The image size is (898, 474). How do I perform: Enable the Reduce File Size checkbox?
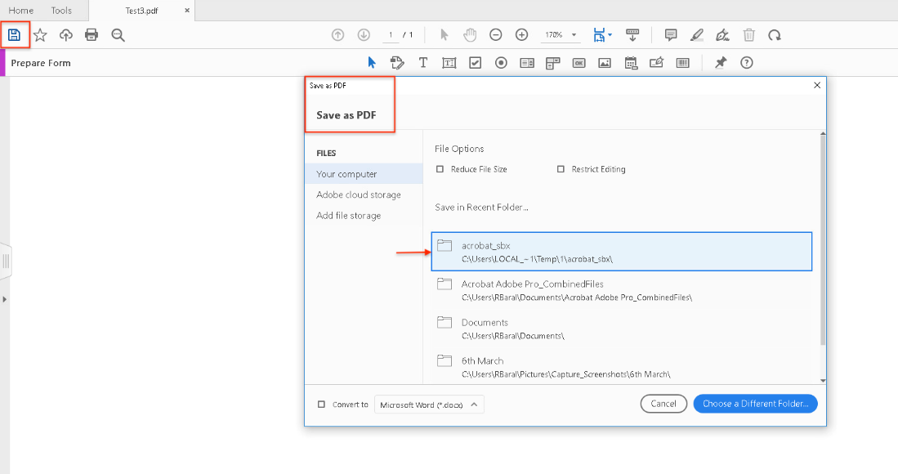(440, 169)
